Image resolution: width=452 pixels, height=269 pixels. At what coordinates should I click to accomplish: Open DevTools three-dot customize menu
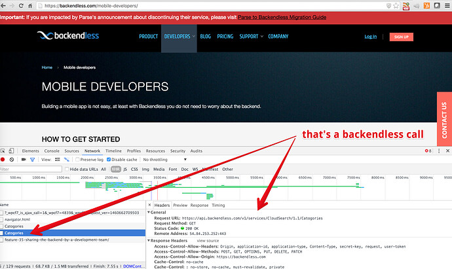(439, 151)
